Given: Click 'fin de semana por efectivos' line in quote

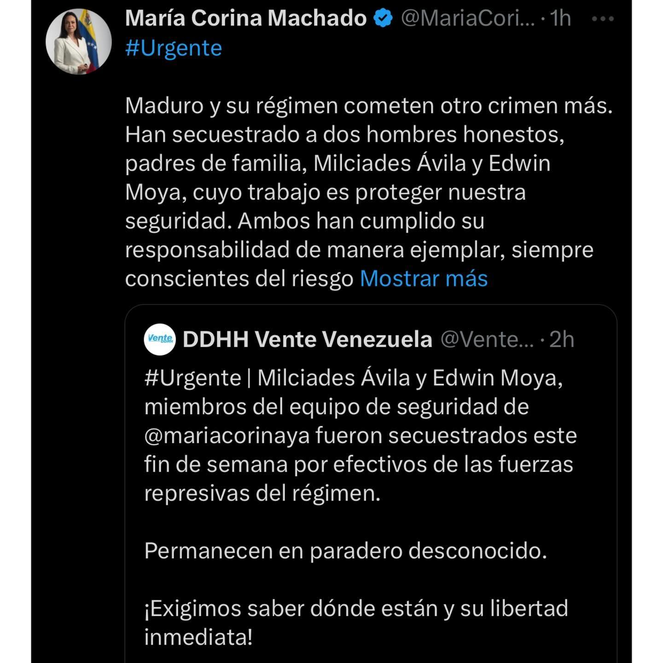Looking at the screenshot, I should click(x=359, y=464).
